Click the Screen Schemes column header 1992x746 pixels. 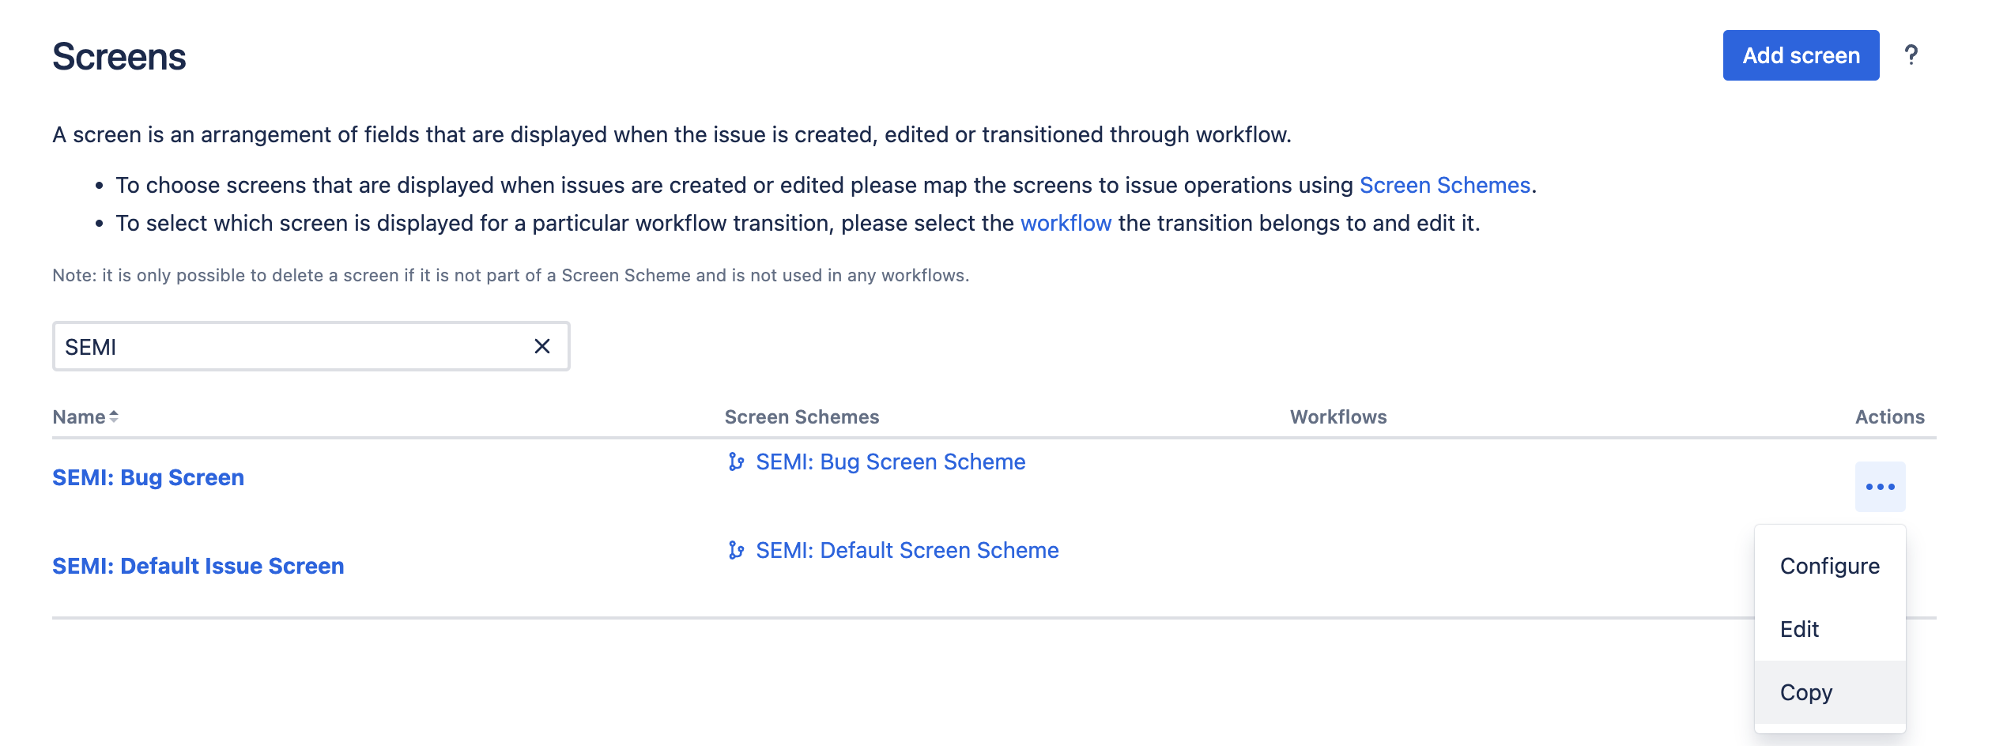pos(802,417)
